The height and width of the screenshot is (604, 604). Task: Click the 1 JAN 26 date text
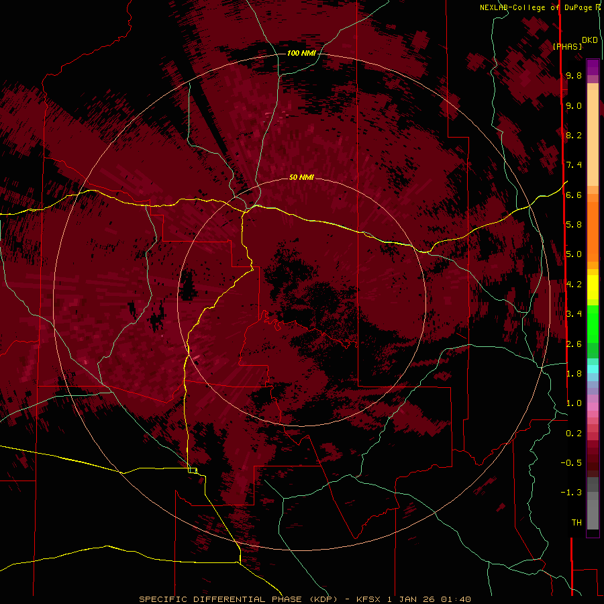[x=411, y=599]
